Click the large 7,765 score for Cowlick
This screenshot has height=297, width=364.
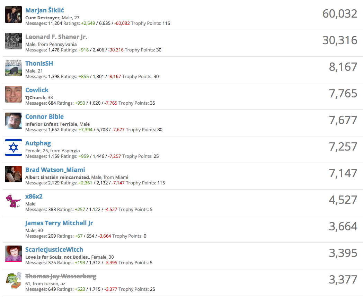[343, 94]
